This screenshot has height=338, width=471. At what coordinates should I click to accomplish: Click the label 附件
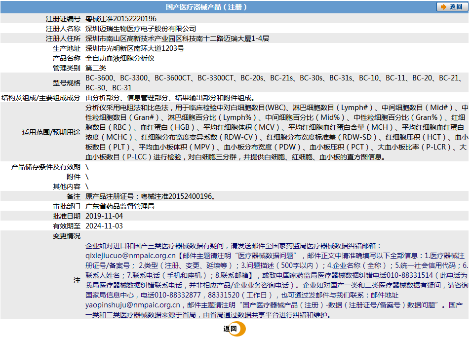coord(74,177)
